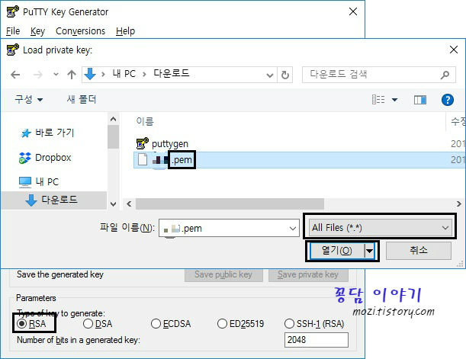Click the horizontal scrollbar thumb
This screenshot has height=359, width=466.
coord(230,204)
